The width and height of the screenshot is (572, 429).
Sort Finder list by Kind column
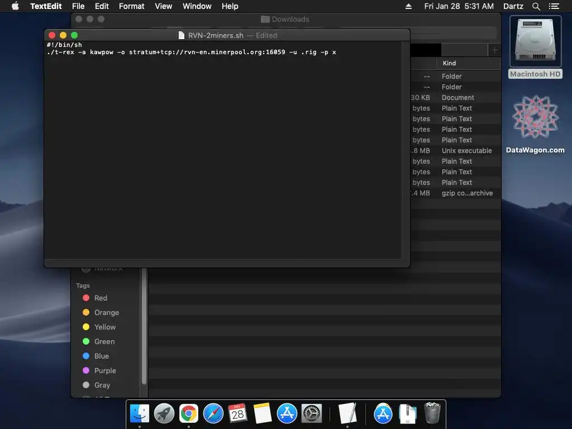tap(469, 63)
